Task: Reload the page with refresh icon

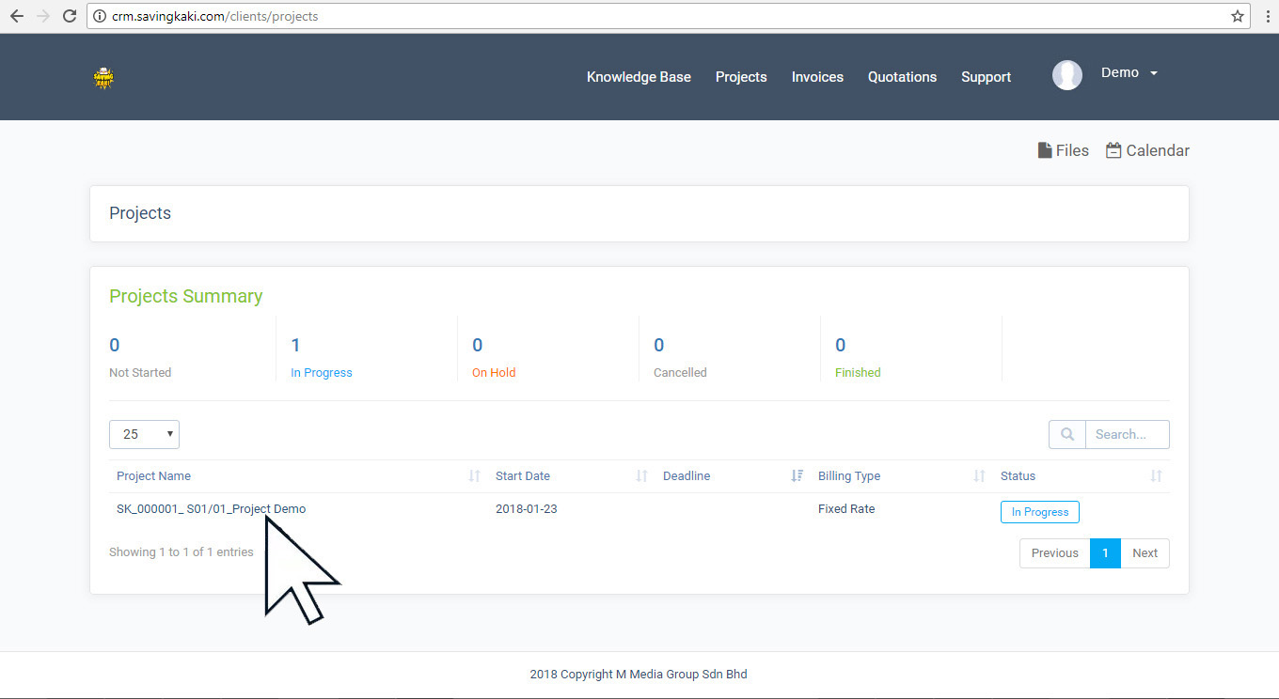Action: point(70,16)
